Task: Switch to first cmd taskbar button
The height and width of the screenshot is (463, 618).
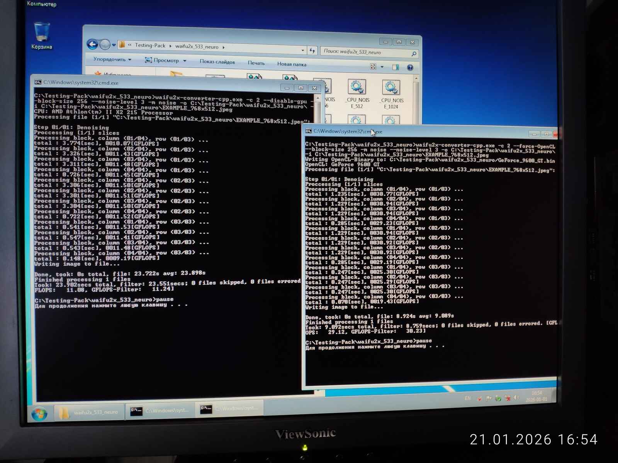Action: 160,411
